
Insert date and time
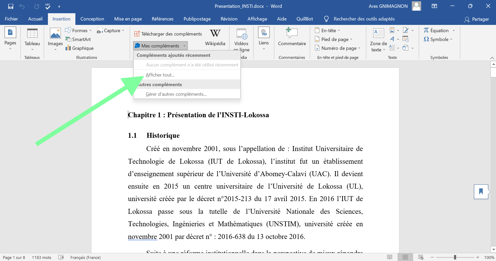point(405,39)
